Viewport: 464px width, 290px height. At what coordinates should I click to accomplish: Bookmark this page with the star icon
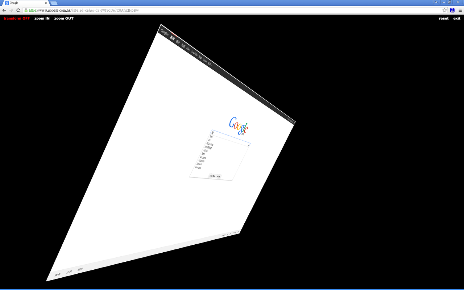[x=444, y=10]
